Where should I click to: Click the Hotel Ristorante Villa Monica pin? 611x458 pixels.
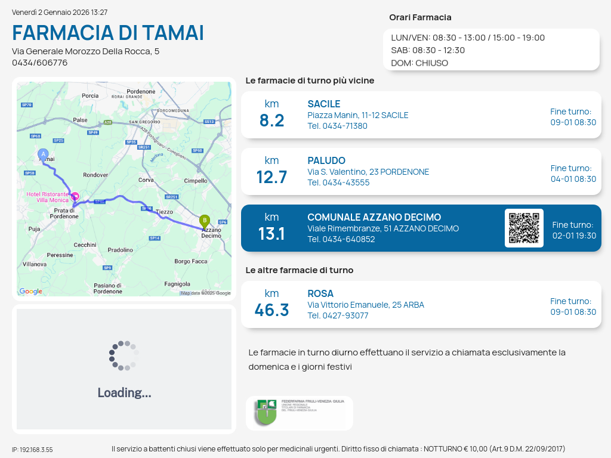pyautogui.click(x=75, y=196)
